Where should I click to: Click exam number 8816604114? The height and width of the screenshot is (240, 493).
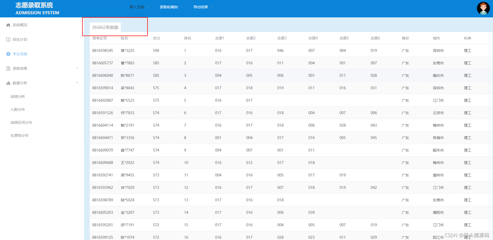pyautogui.click(x=103, y=125)
